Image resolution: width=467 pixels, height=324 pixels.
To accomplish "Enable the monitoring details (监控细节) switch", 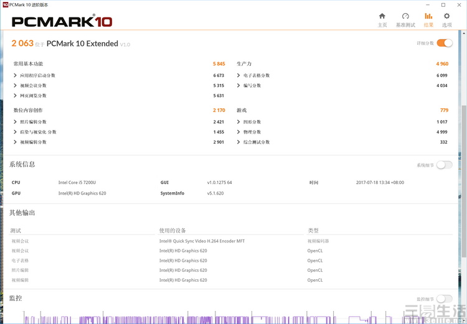I will [x=445, y=299].
